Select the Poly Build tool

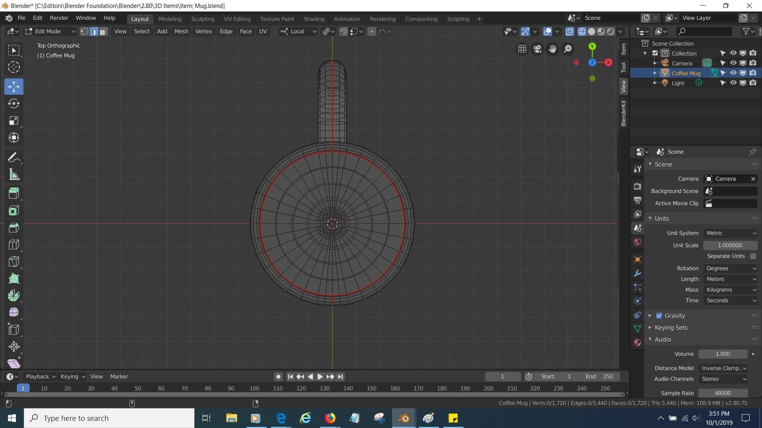[x=14, y=279]
